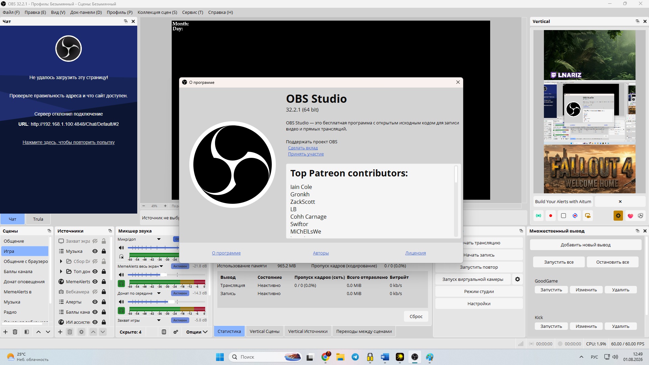Add a new source with the Источники plus icon

point(60,332)
